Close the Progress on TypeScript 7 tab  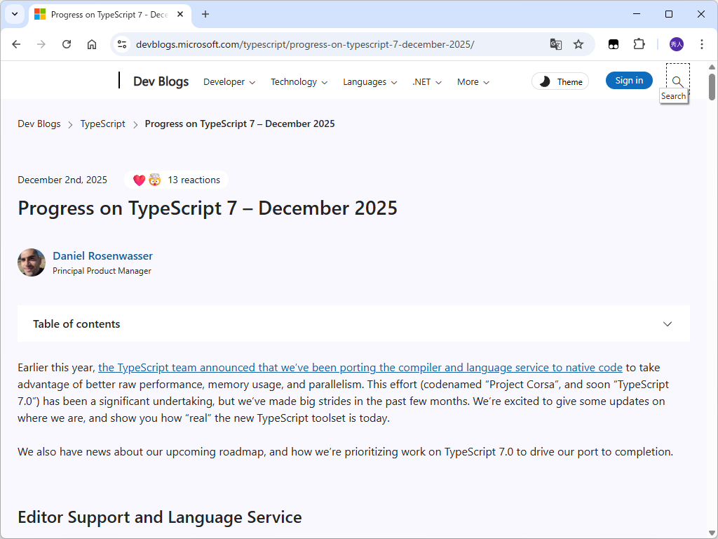[x=180, y=14]
